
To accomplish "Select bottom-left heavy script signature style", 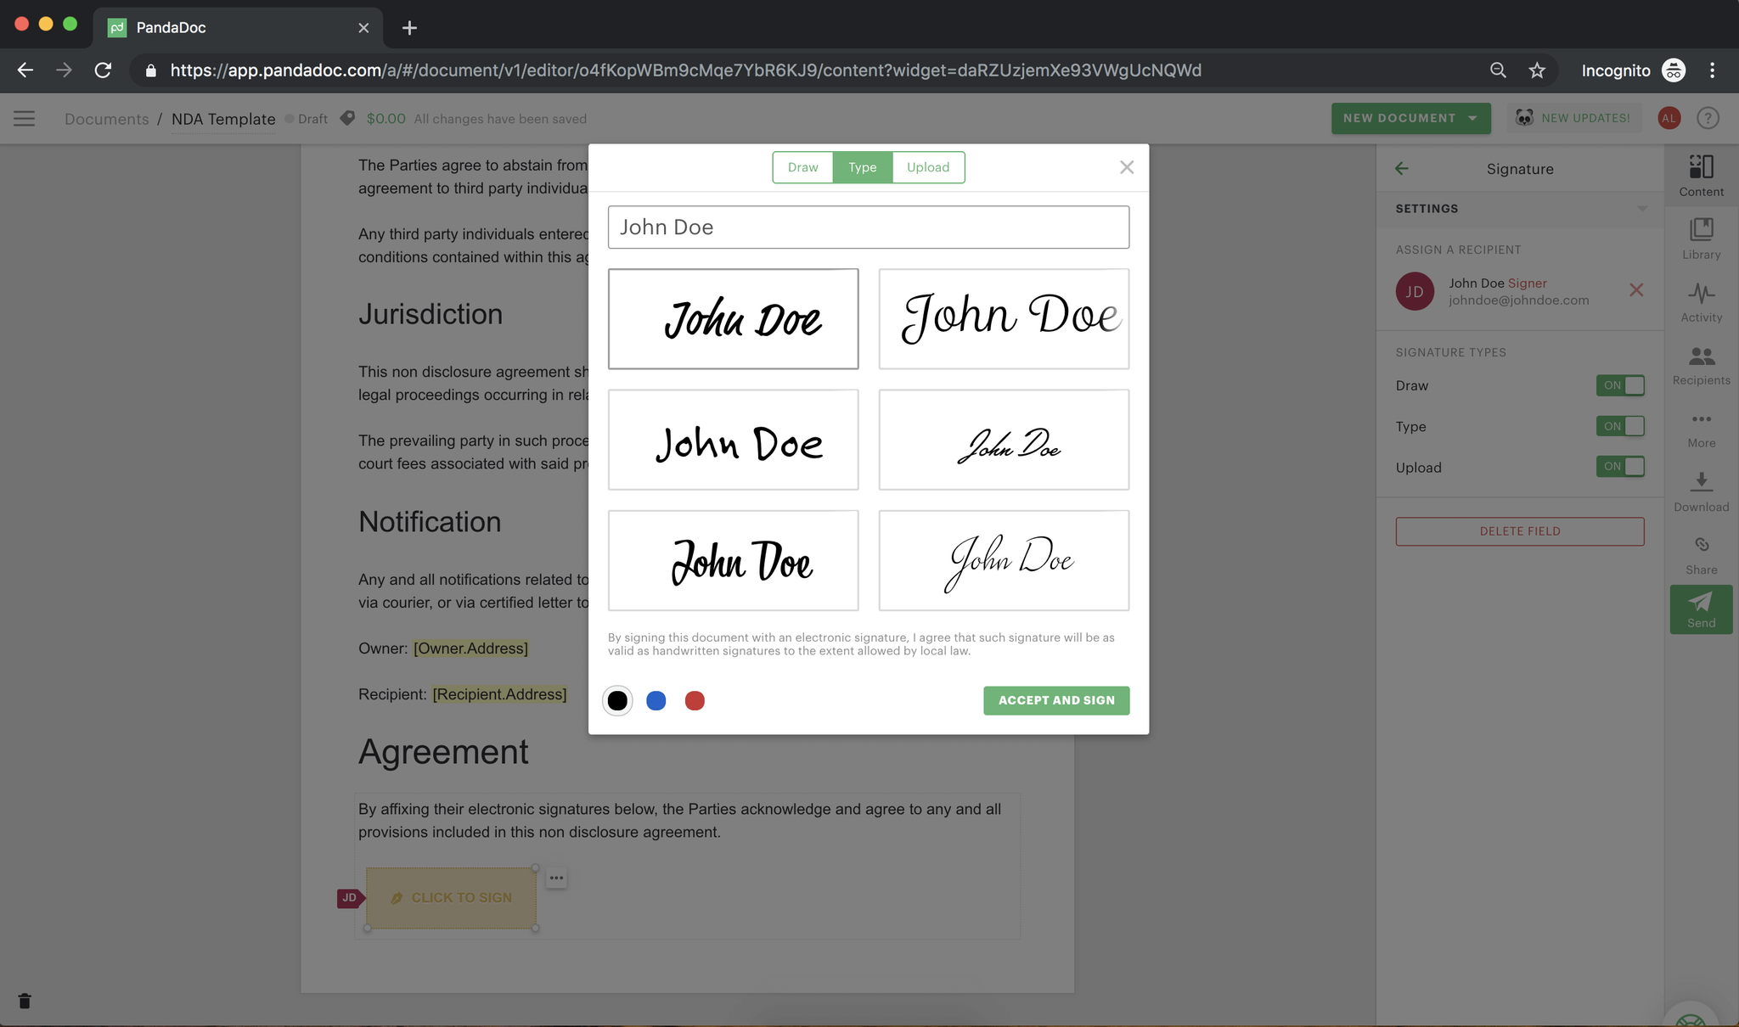I will (734, 560).
